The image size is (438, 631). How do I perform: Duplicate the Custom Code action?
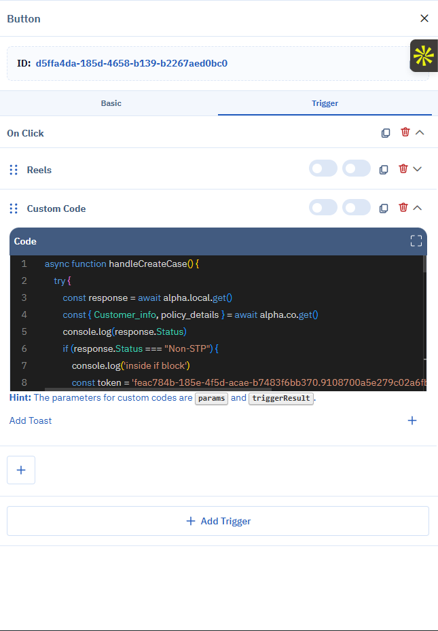click(x=384, y=208)
